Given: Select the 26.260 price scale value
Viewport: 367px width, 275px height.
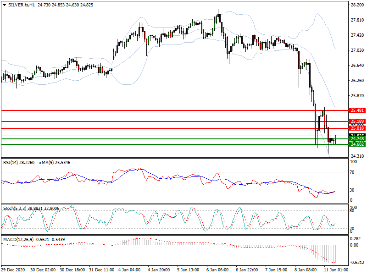Looking at the screenshot, I should pos(357,81).
